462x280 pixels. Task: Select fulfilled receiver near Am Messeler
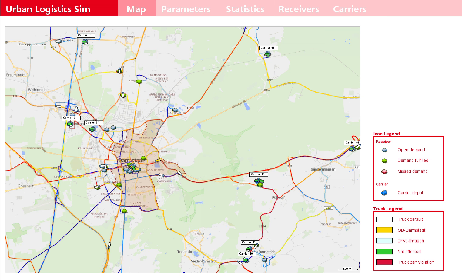[x=139, y=82]
